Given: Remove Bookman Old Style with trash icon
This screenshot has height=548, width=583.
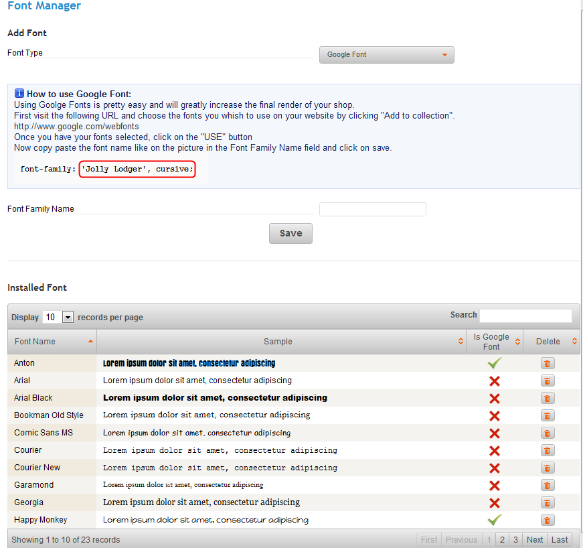Looking at the screenshot, I should coord(548,416).
